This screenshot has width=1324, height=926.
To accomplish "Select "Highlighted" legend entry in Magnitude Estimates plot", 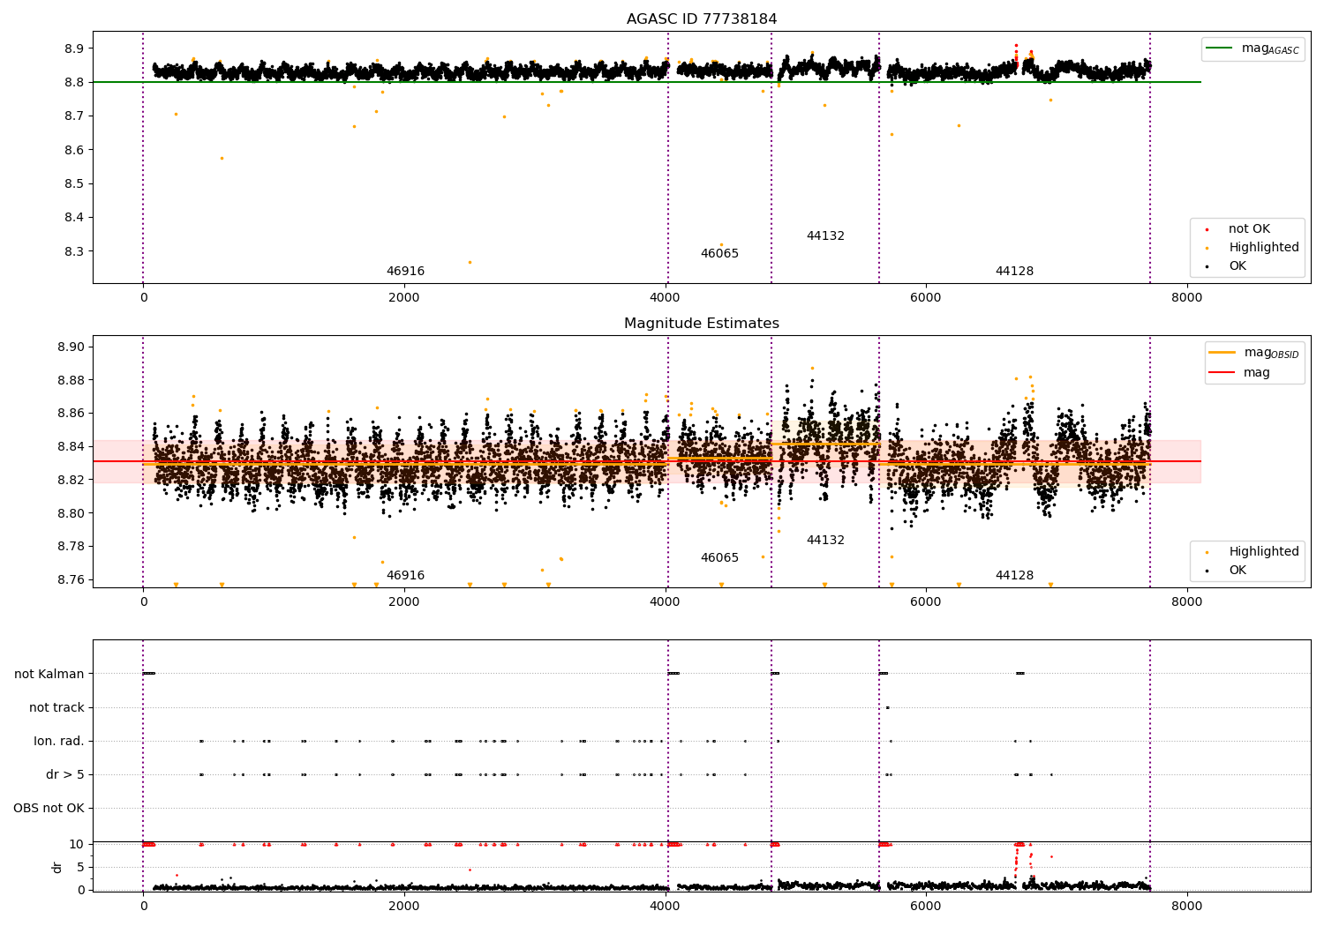I will (1264, 552).
